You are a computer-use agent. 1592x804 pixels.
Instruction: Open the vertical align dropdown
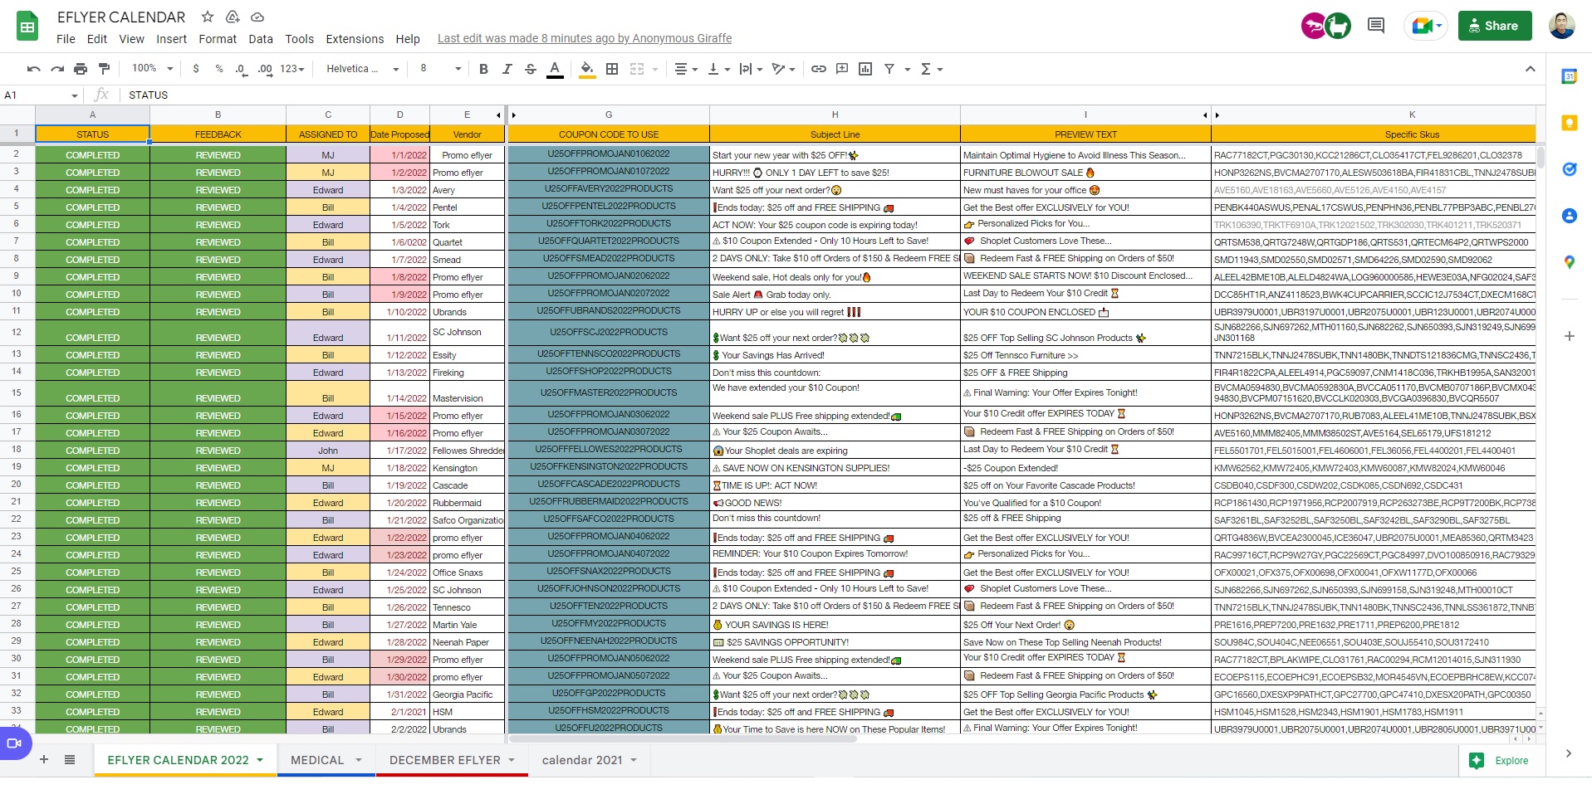point(718,69)
